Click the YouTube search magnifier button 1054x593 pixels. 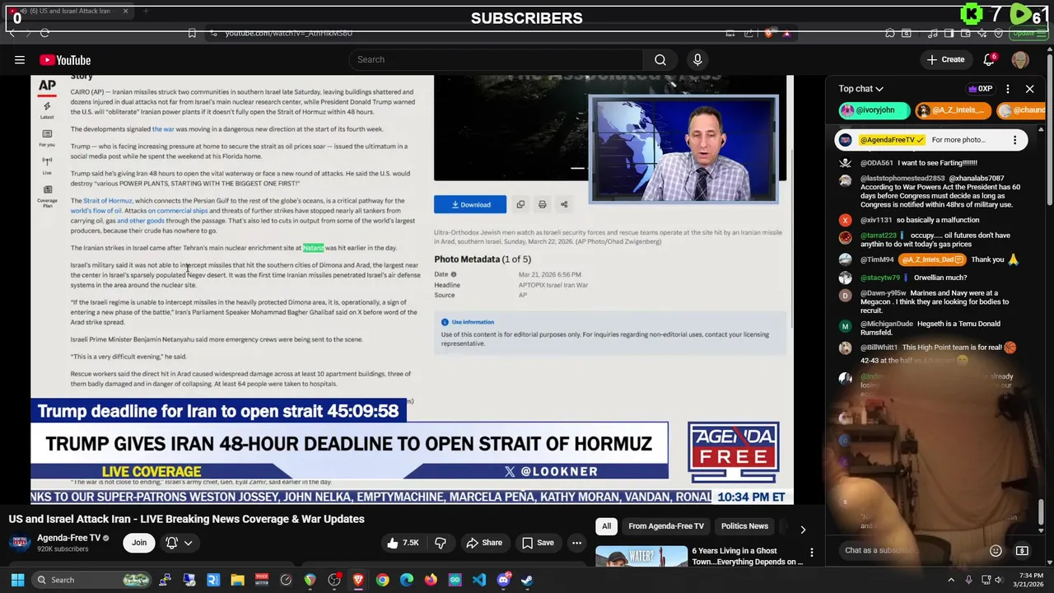pyautogui.click(x=660, y=60)
